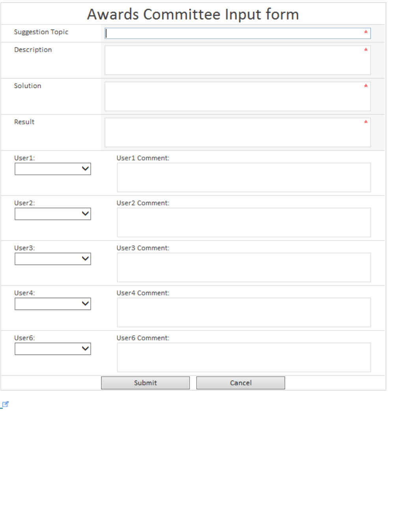Click the Suggestion Topic label
The width and height of the screenshot is (400, 508).
click(41, 32)
